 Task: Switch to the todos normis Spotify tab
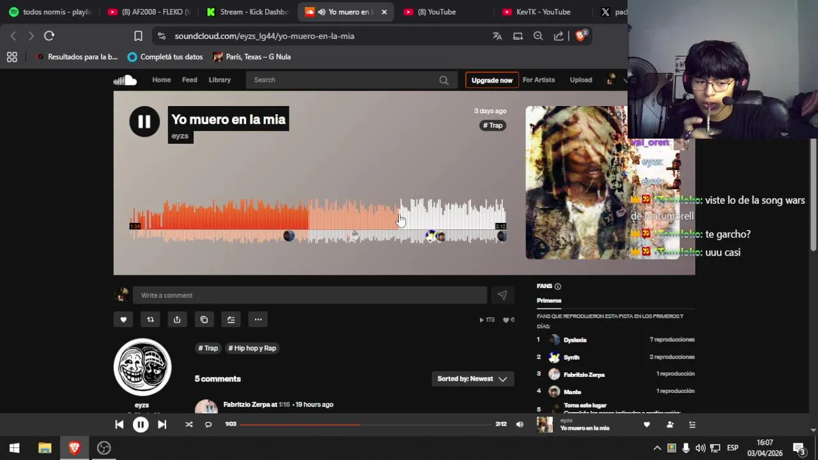tap(50, 11)
